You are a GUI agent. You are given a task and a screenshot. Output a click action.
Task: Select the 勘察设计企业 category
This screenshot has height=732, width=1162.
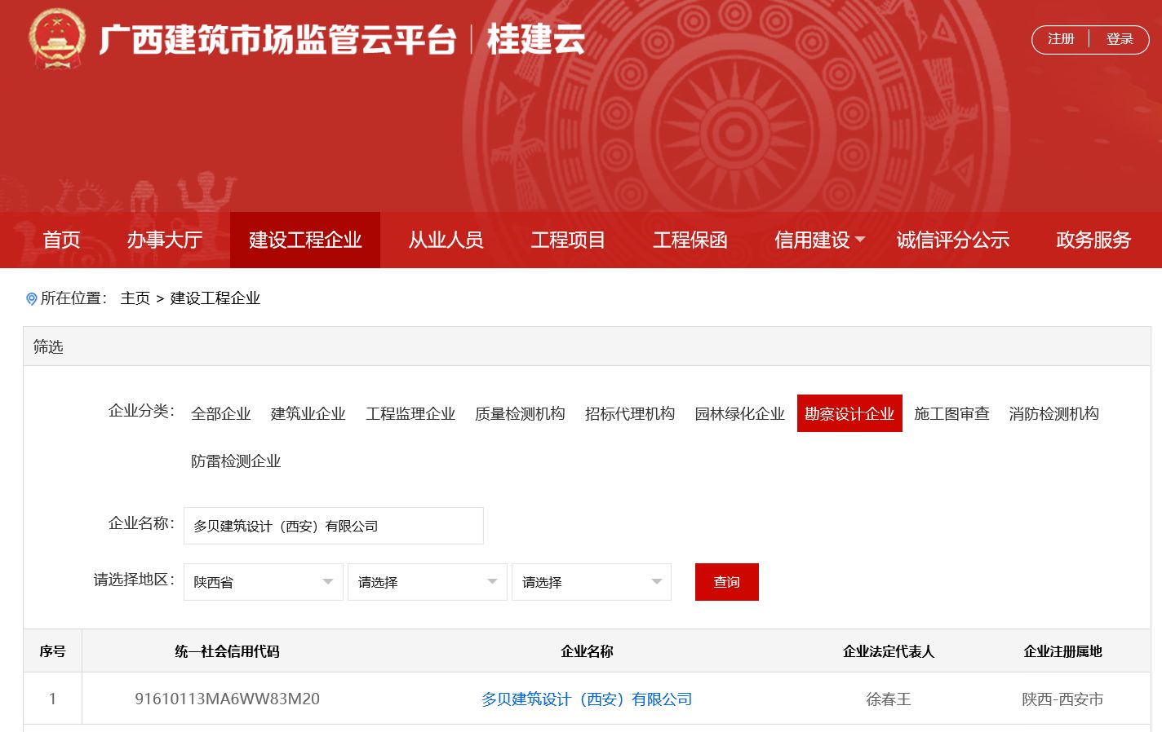click(849, 413)
